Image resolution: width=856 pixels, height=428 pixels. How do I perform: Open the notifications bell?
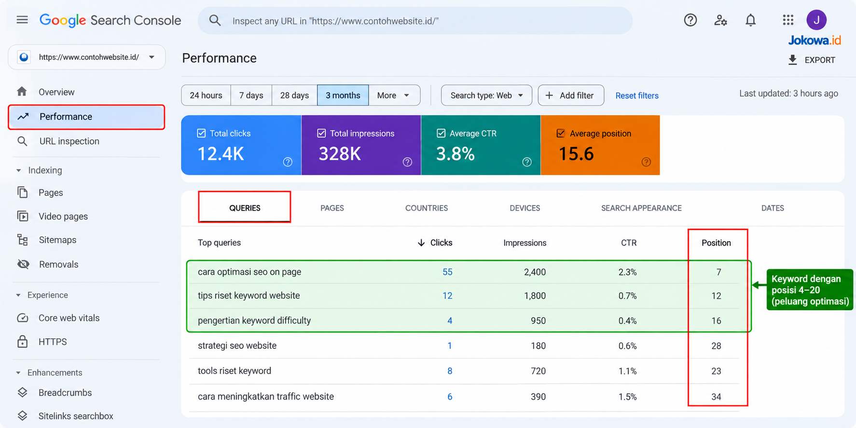pyautogui.click(x=750, y=20)
